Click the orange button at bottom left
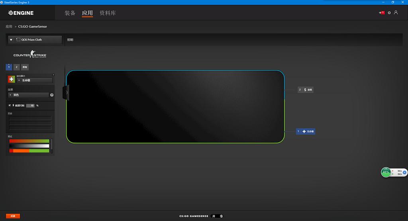 13,216
